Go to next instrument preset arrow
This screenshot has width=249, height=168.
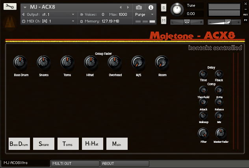pos(128,7)
